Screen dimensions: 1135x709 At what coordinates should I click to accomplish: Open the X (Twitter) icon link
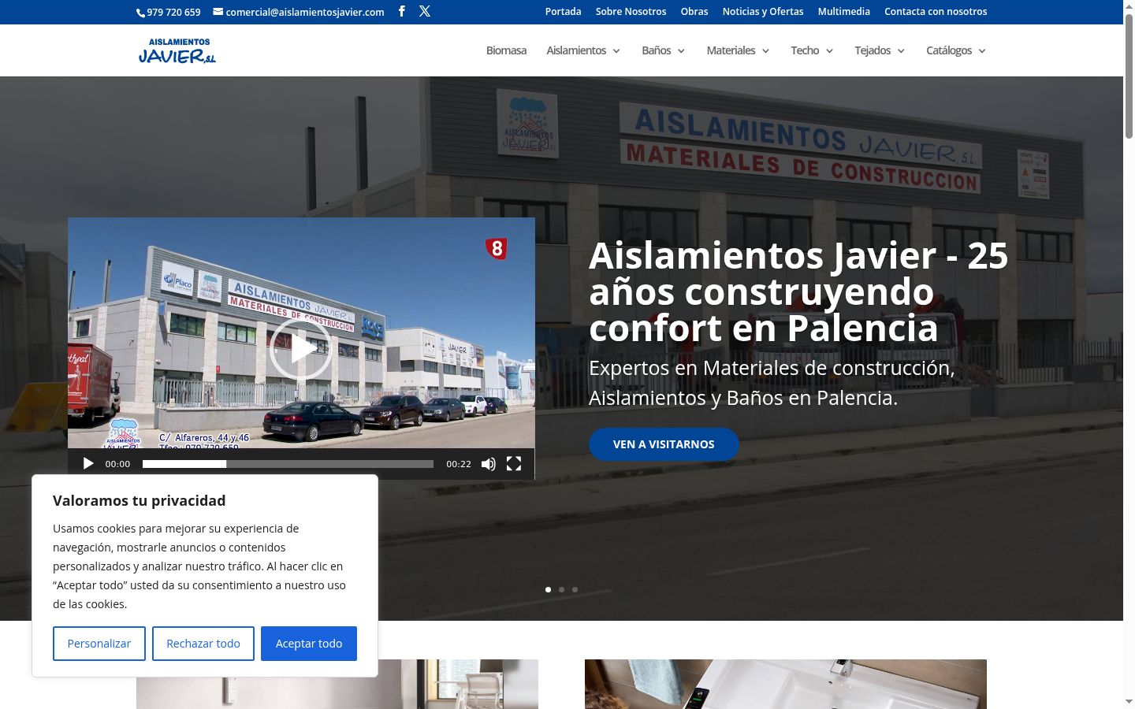point(425,11)
